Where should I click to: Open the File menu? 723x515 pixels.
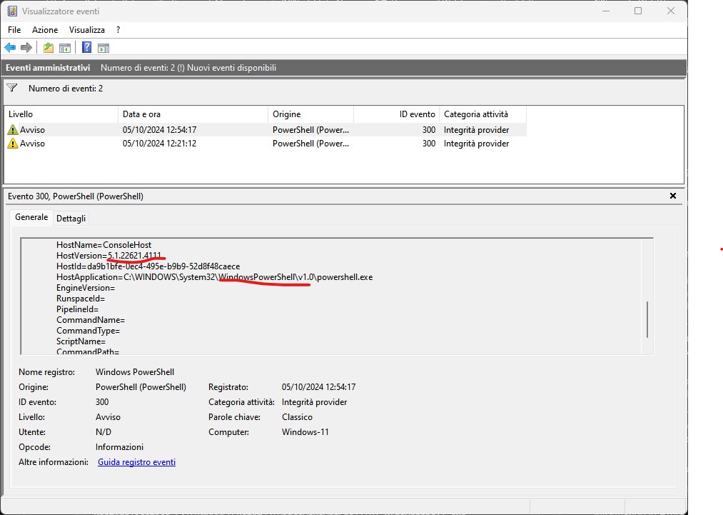click(x=14, y=30)
